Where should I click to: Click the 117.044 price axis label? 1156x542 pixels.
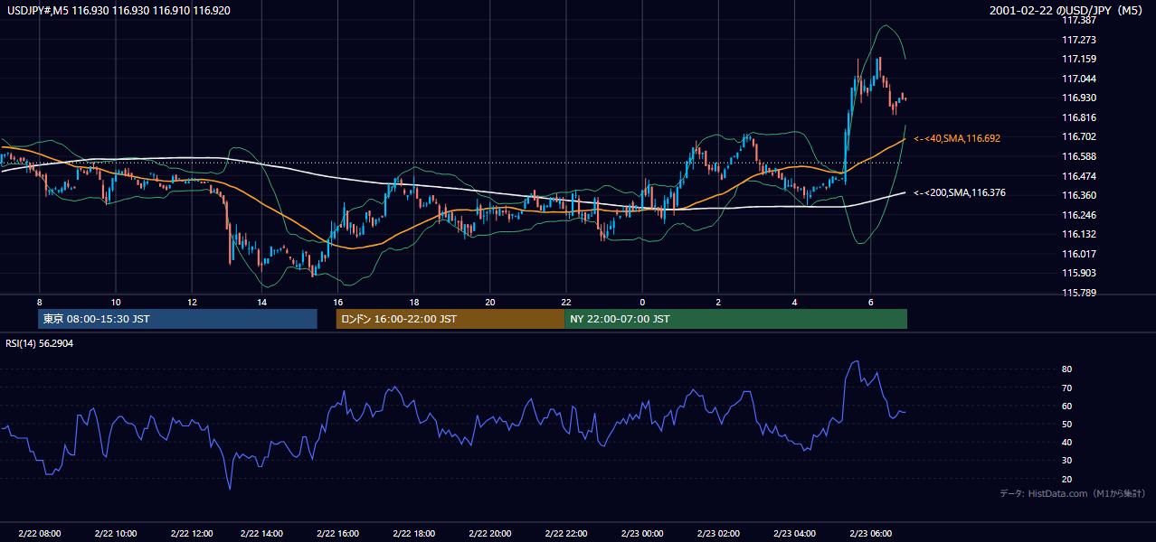click(x=1079, y=79)
